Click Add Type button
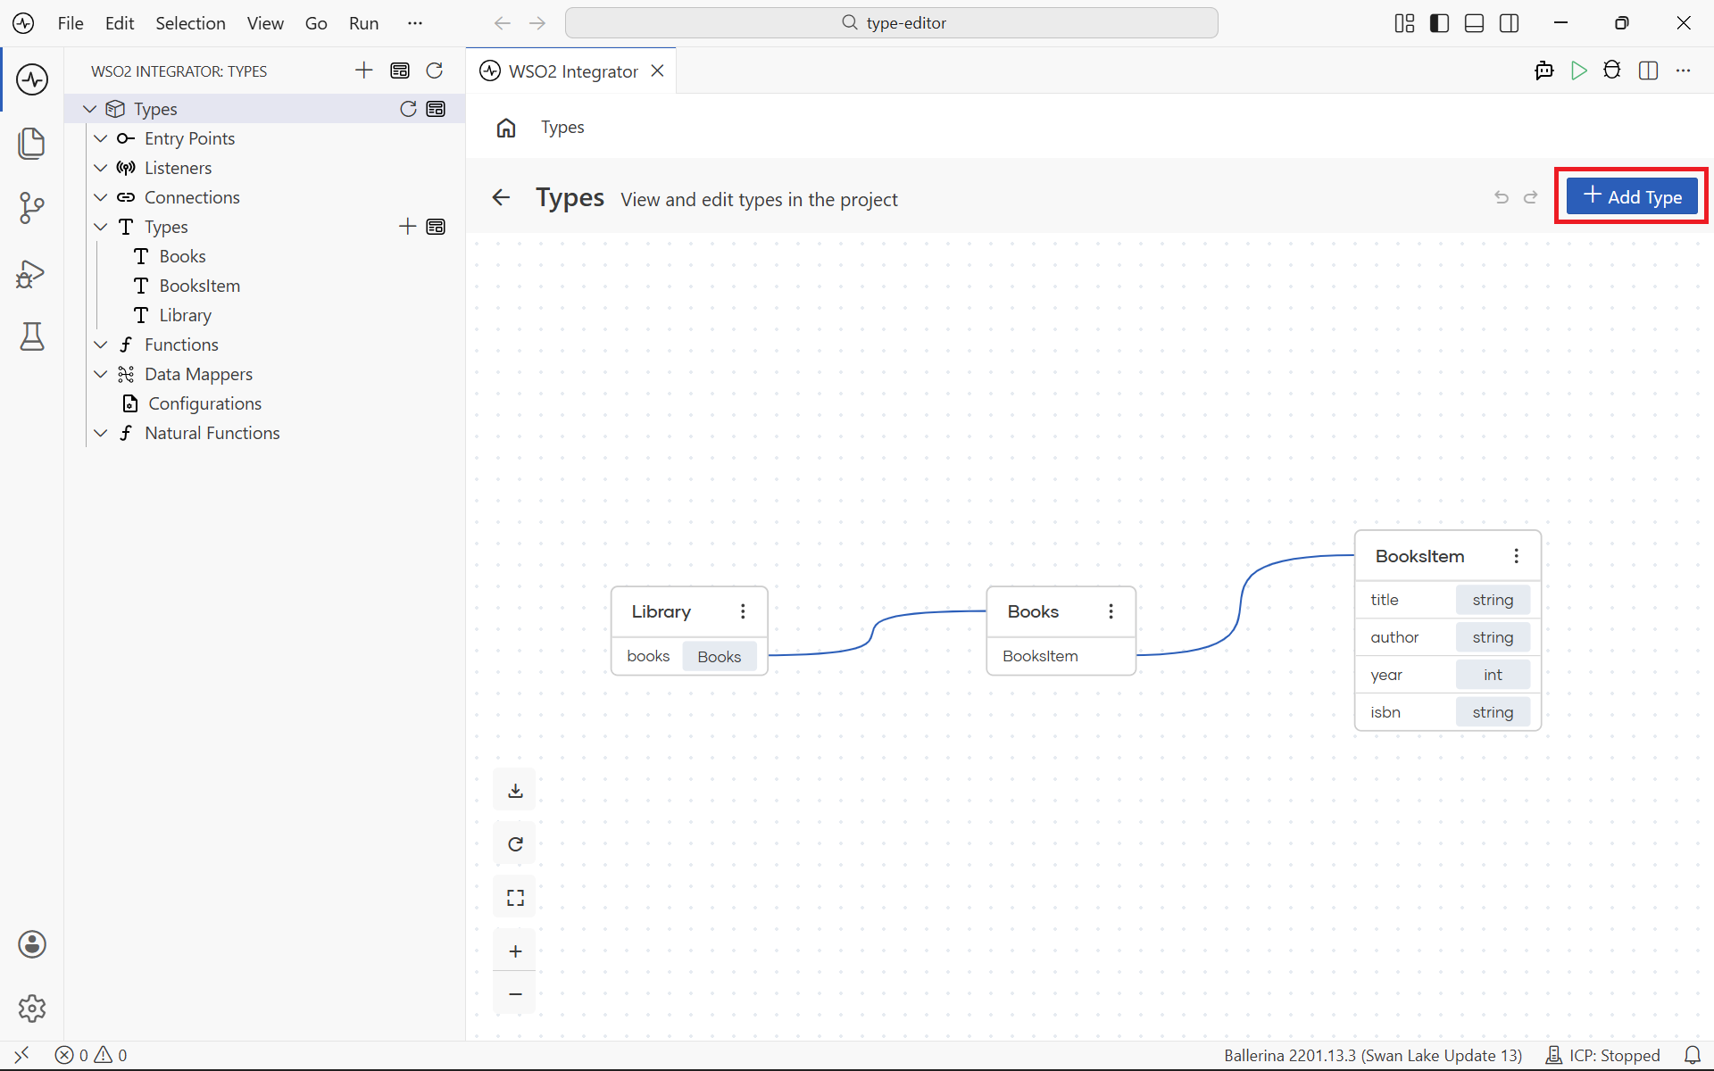The height and width of the screenshot is (1071, 1714). [x=1632, y=196]
